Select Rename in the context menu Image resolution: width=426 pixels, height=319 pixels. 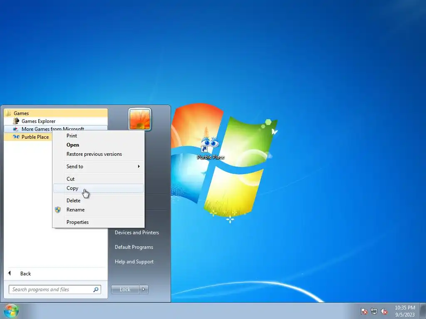(x=98, y=210)
